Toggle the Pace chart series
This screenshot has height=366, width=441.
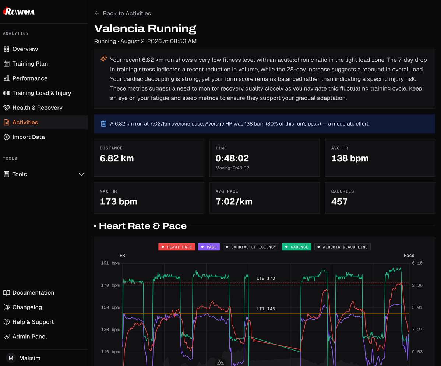click(x=209, y=247)
